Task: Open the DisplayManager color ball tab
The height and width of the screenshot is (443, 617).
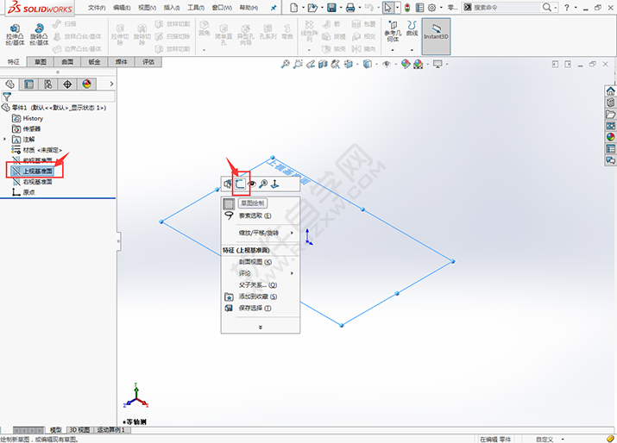Action: click(86, 84)
